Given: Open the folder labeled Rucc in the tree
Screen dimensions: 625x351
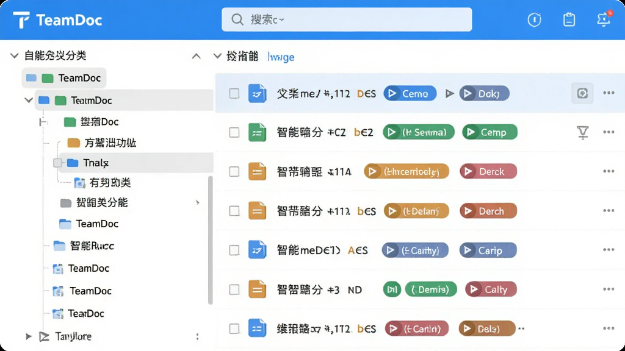Looking at the screenshot, I should [x=84, y=246].
